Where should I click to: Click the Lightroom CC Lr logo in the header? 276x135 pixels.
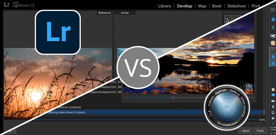[7, 5]
